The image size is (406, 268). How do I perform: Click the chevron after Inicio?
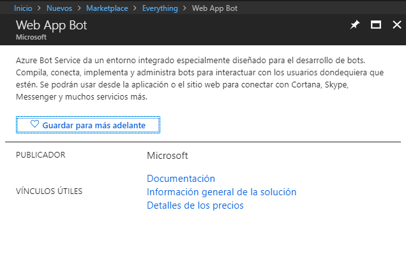(x=40, y=8)
